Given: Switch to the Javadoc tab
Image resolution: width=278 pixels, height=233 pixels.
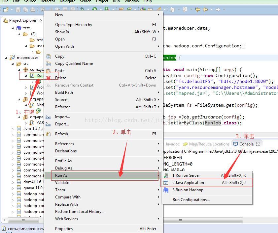Looking at the screenshot, I should tap(172, 144).
